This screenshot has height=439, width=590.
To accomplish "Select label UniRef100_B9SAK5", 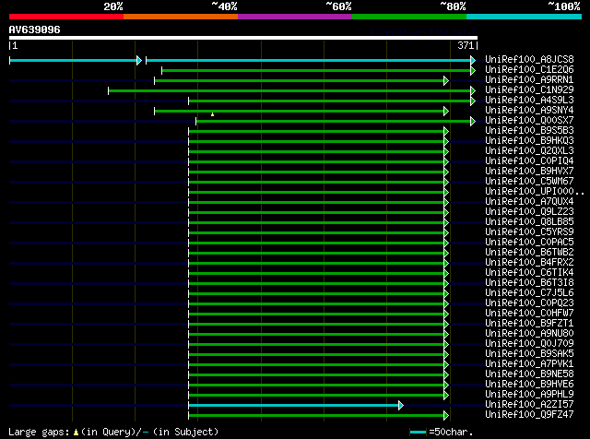I will coord(529,354).
